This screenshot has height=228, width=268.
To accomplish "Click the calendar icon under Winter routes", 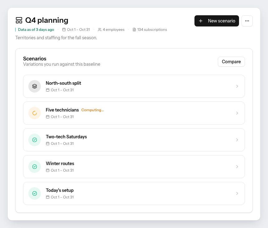I will click(48, 170).
